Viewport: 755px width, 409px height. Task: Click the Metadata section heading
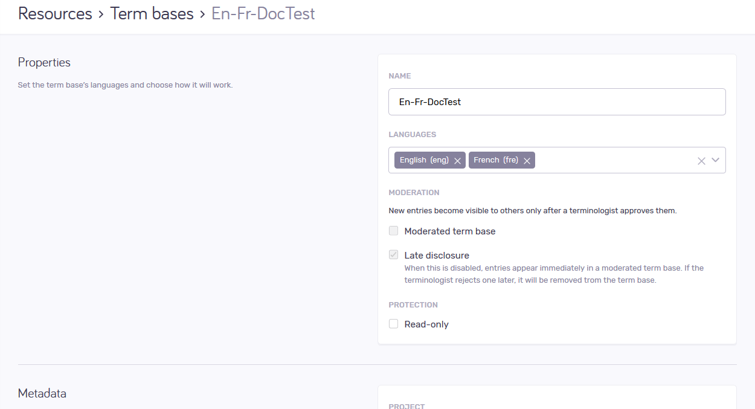pos(42,393)
